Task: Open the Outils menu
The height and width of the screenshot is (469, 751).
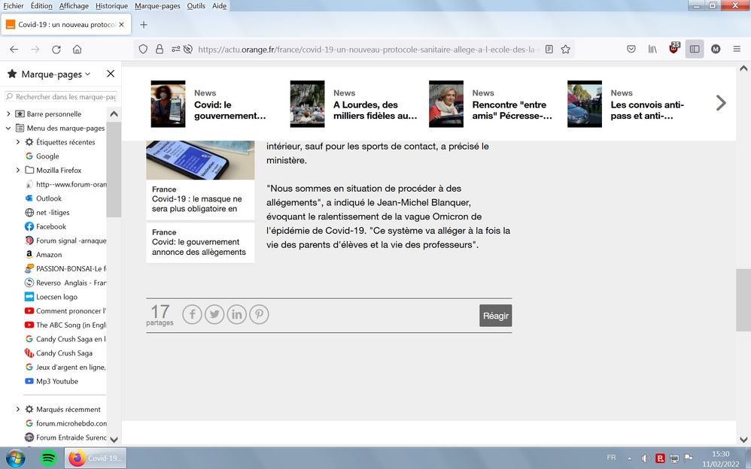Action: click(196, 5)
